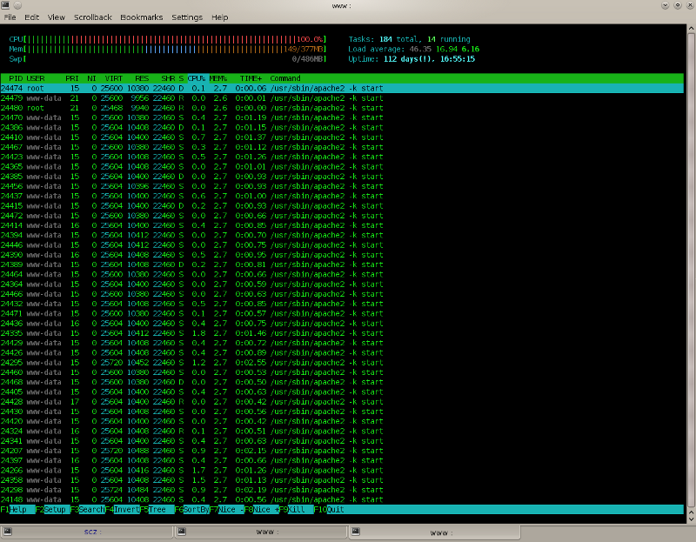
Task: Click the F4 Invert function button
Action: [123, 510]
